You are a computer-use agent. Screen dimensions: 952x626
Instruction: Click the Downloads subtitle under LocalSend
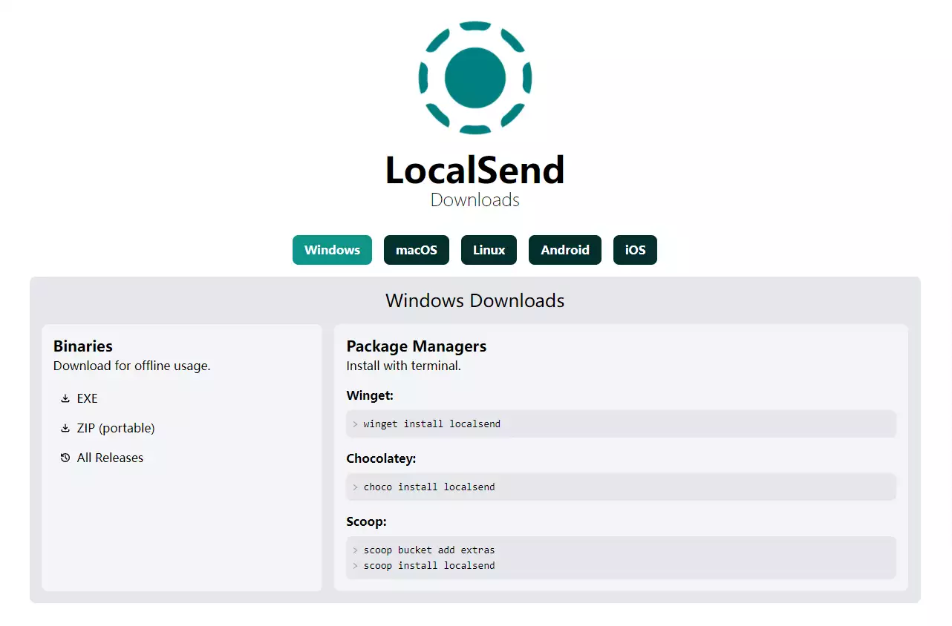[x=475, y=200]
